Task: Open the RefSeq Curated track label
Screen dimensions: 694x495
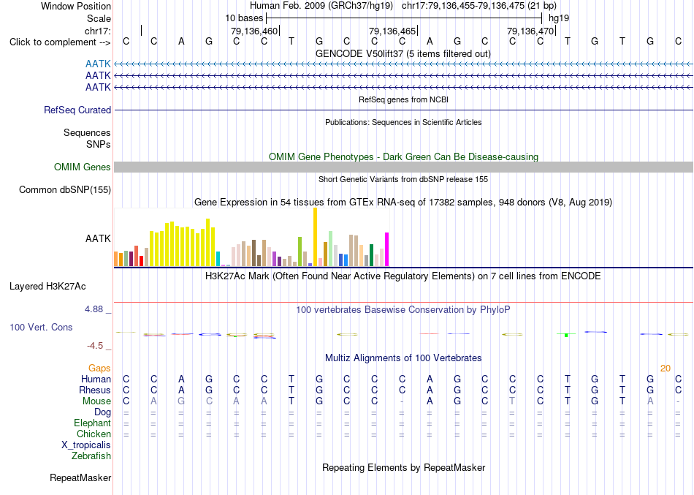Action: 77,110
